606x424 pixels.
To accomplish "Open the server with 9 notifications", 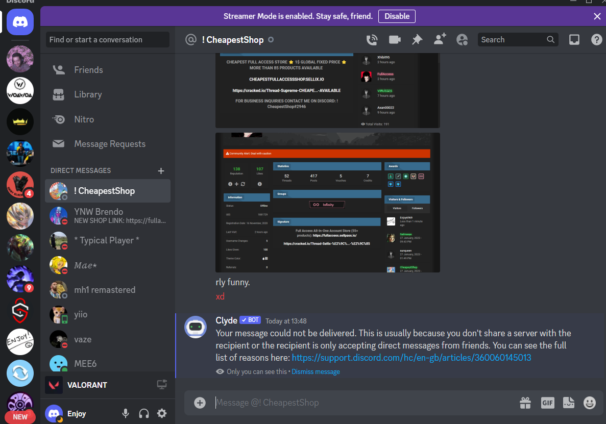I will coord(20,279).
